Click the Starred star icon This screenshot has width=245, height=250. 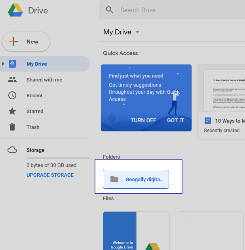12,111
